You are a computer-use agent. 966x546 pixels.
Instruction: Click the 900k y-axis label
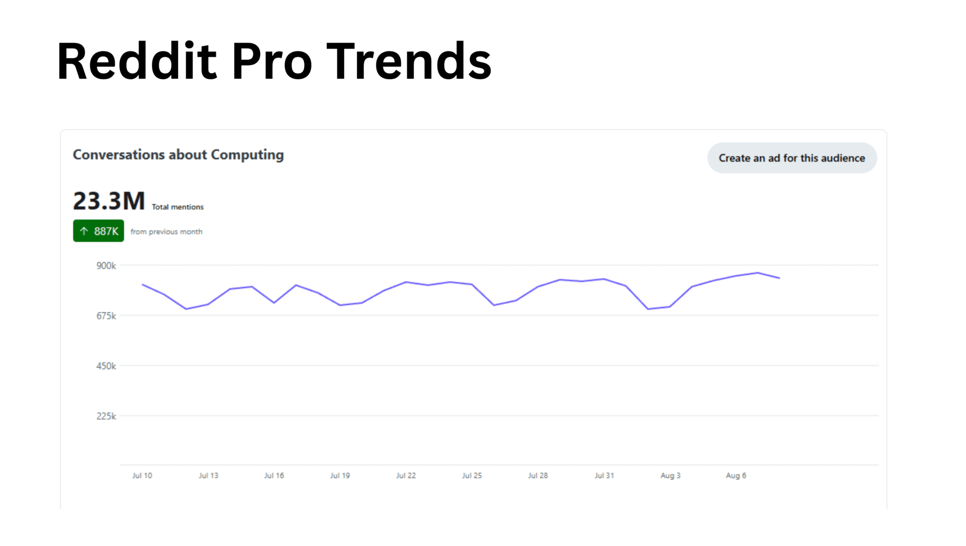106,266
